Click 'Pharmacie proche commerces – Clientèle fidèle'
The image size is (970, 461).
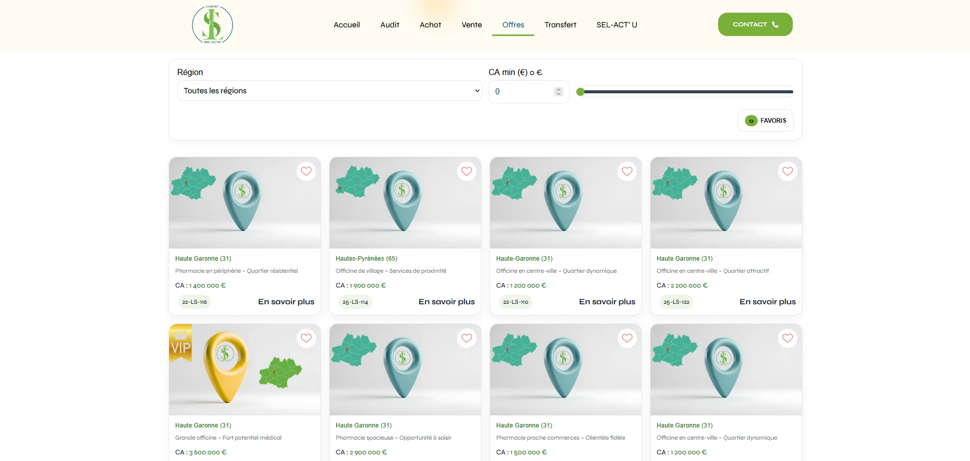pyautogui.click(x=561, y=438)
